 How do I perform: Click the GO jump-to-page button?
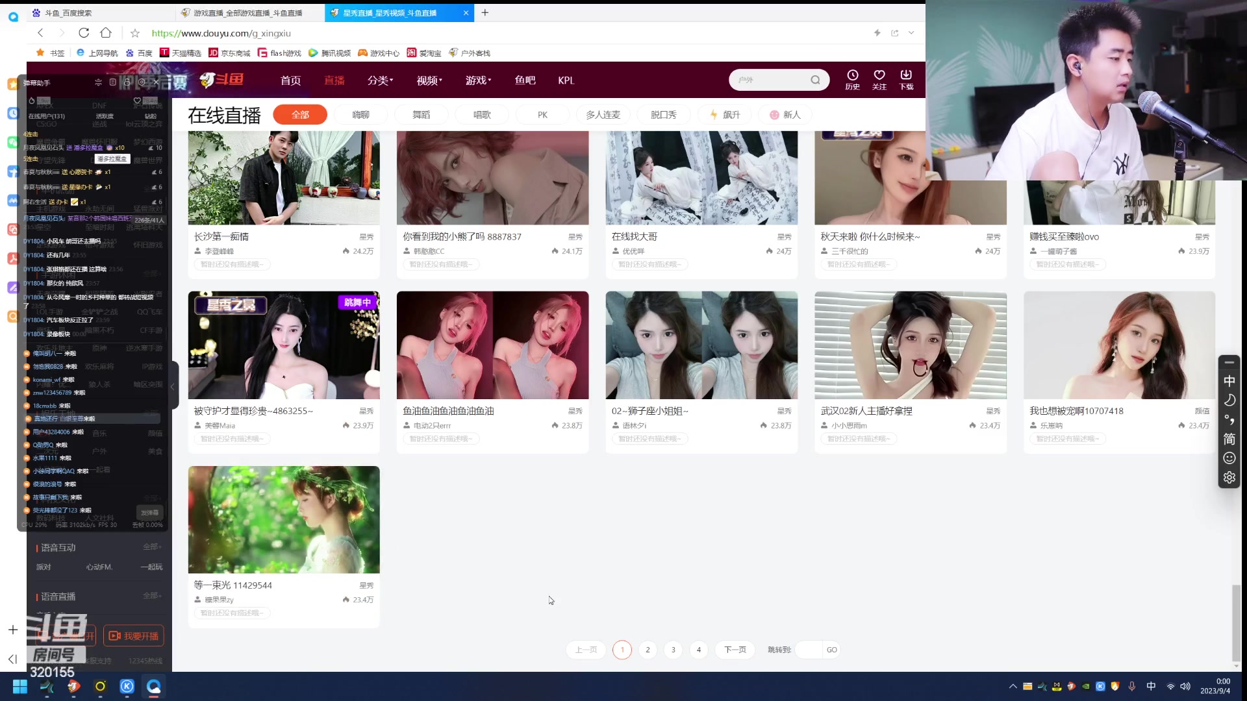tap(832, 650)
